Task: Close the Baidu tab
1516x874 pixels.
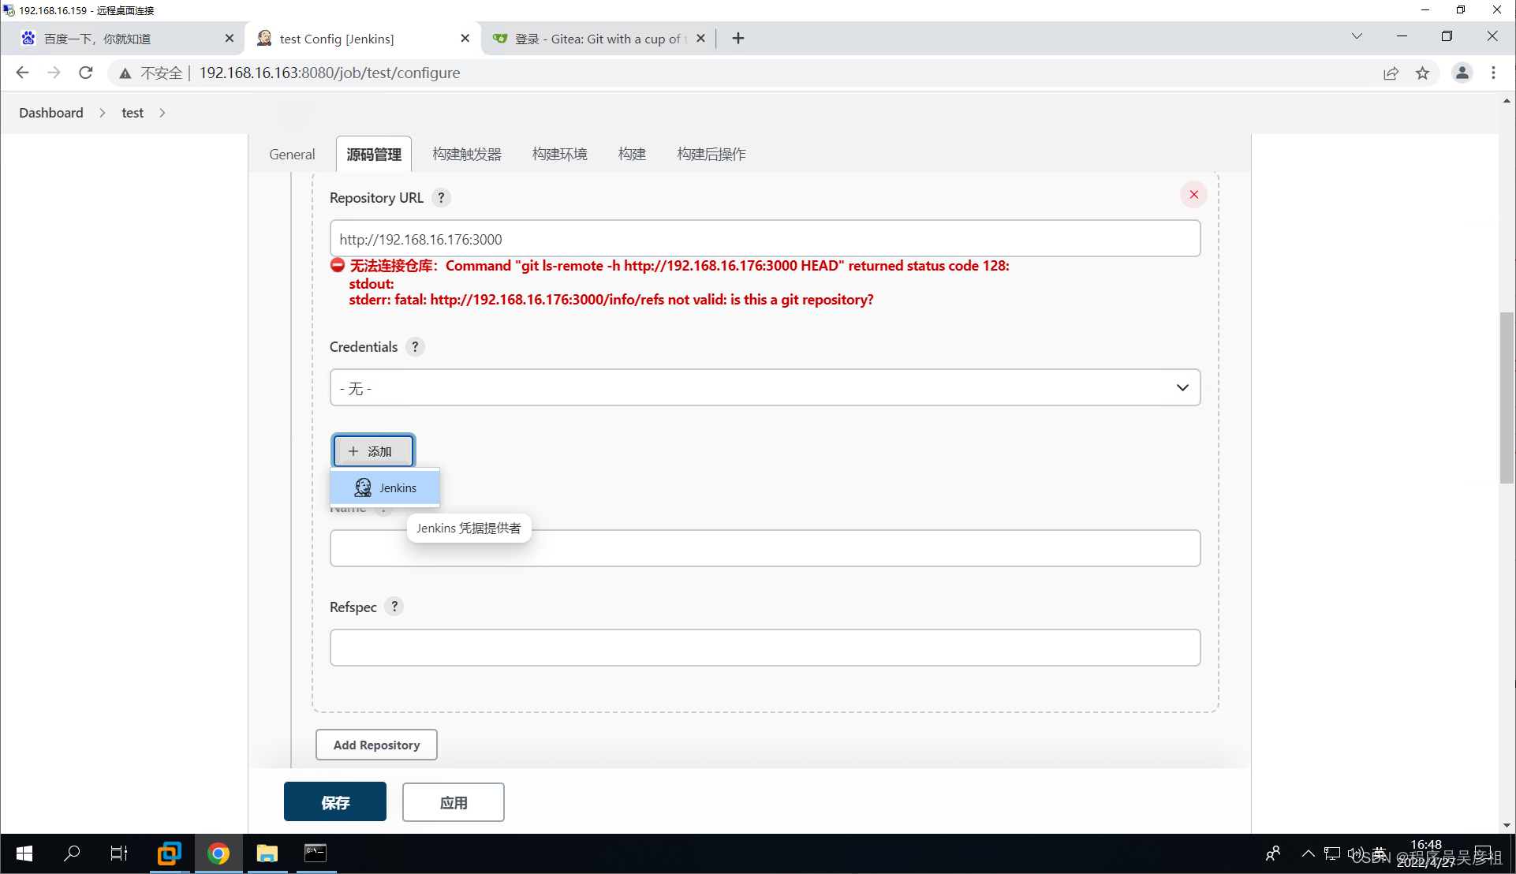Action: click(229, 39)
